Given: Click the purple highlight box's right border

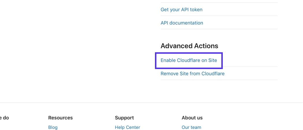Looking at the screenshot, I should tap(222, 61).
